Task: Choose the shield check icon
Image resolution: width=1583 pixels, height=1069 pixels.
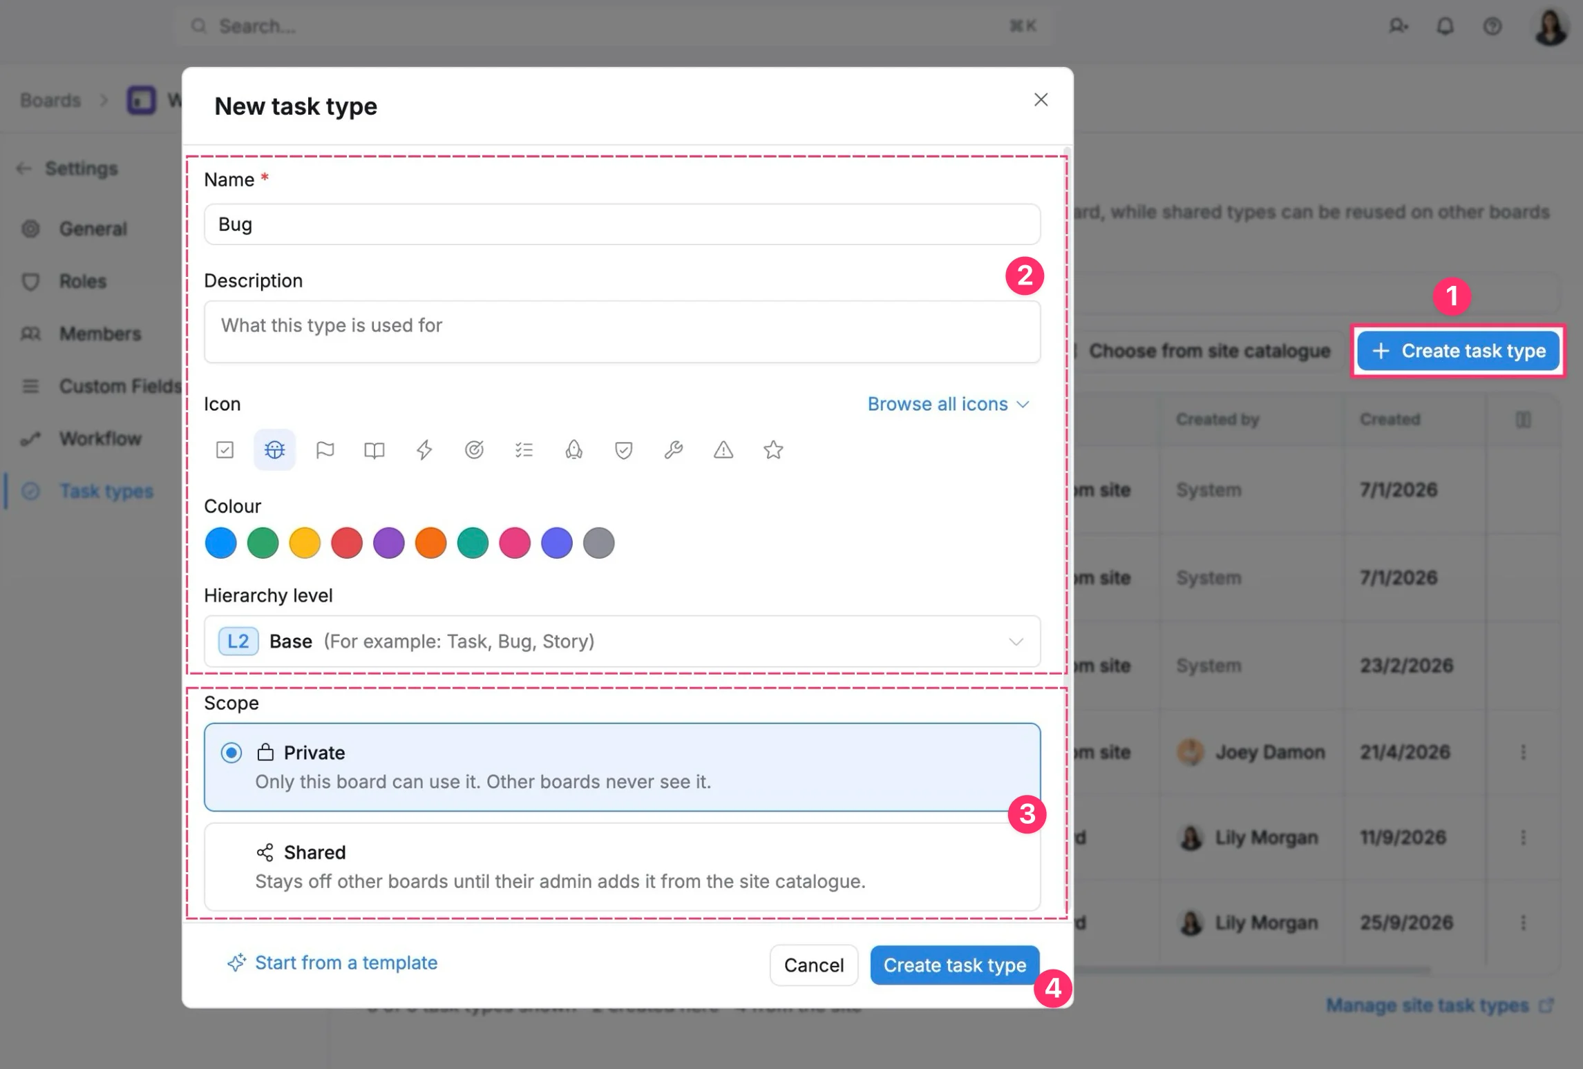Action: point(623,450)
